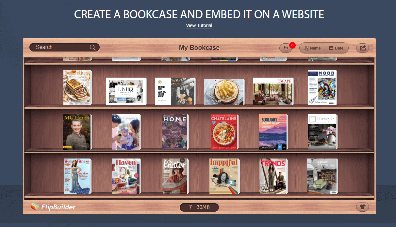Sort books by Date
The height and width of the screenshot is (227, 396).
coord(336,48)
